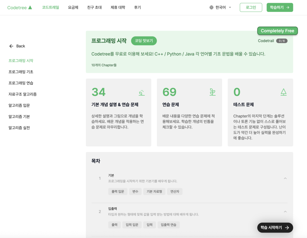
Task: Click the arrow on 학습 시작하기 button
Action: click(287, 228)
